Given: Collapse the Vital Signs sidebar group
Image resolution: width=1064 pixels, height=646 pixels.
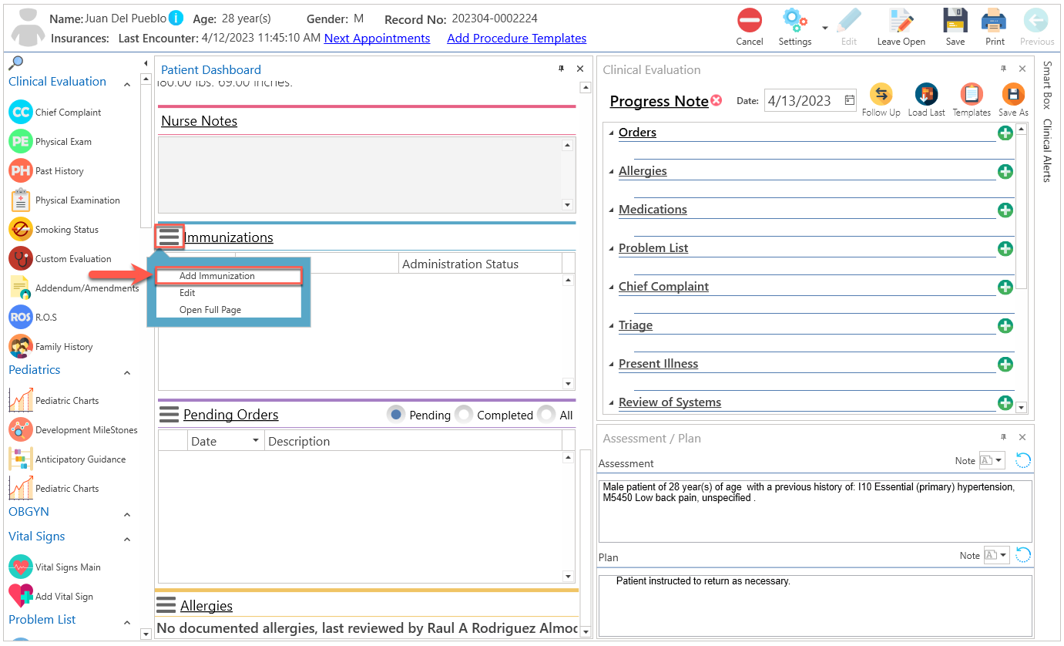Looking at the screenshot, I should pyautogui.click(x=127, y=540).
